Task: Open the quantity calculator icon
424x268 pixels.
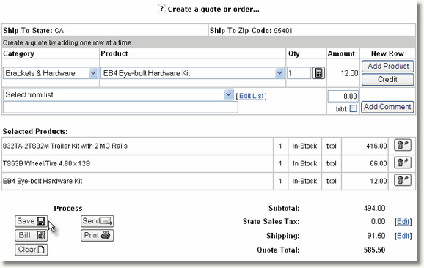Action: click(318, 73)
